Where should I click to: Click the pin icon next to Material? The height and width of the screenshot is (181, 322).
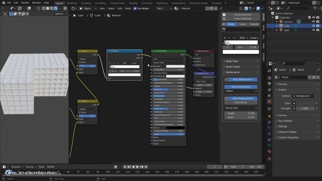221,9
